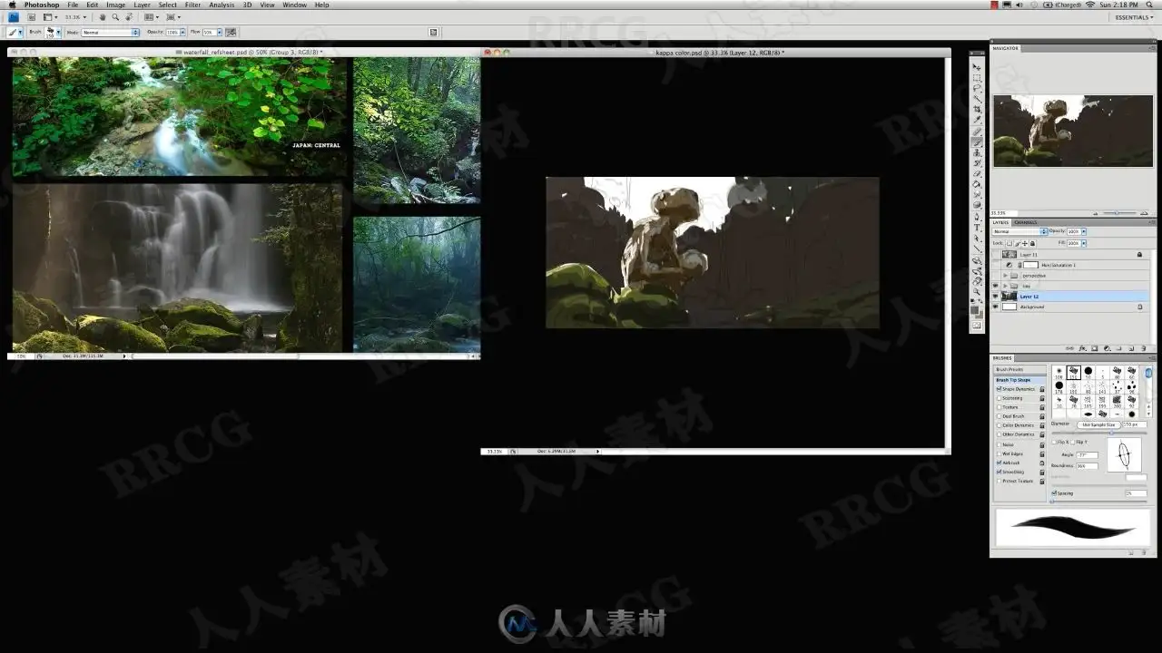Click the Navigator zoom slider
This screenshot has width=1162, height=653.
pos(1118,213)
